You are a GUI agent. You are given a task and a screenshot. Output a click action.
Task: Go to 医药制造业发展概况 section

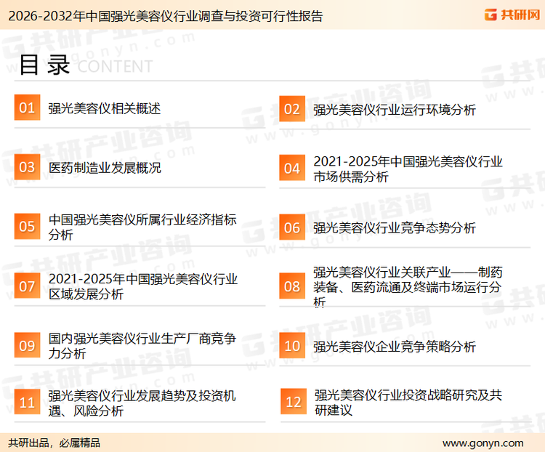pyautogui.click(x=104, y=168)
